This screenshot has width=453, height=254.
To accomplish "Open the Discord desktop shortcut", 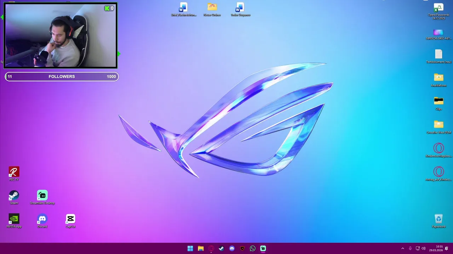I will click(42, 221).
